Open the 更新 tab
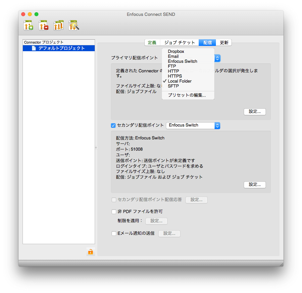 pyautogui.click(x=224, y=43)
